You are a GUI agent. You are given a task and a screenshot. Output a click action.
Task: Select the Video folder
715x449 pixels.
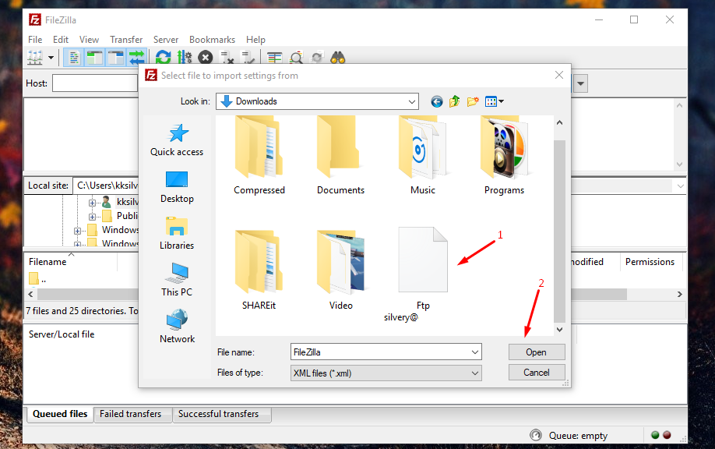[340, 270]
